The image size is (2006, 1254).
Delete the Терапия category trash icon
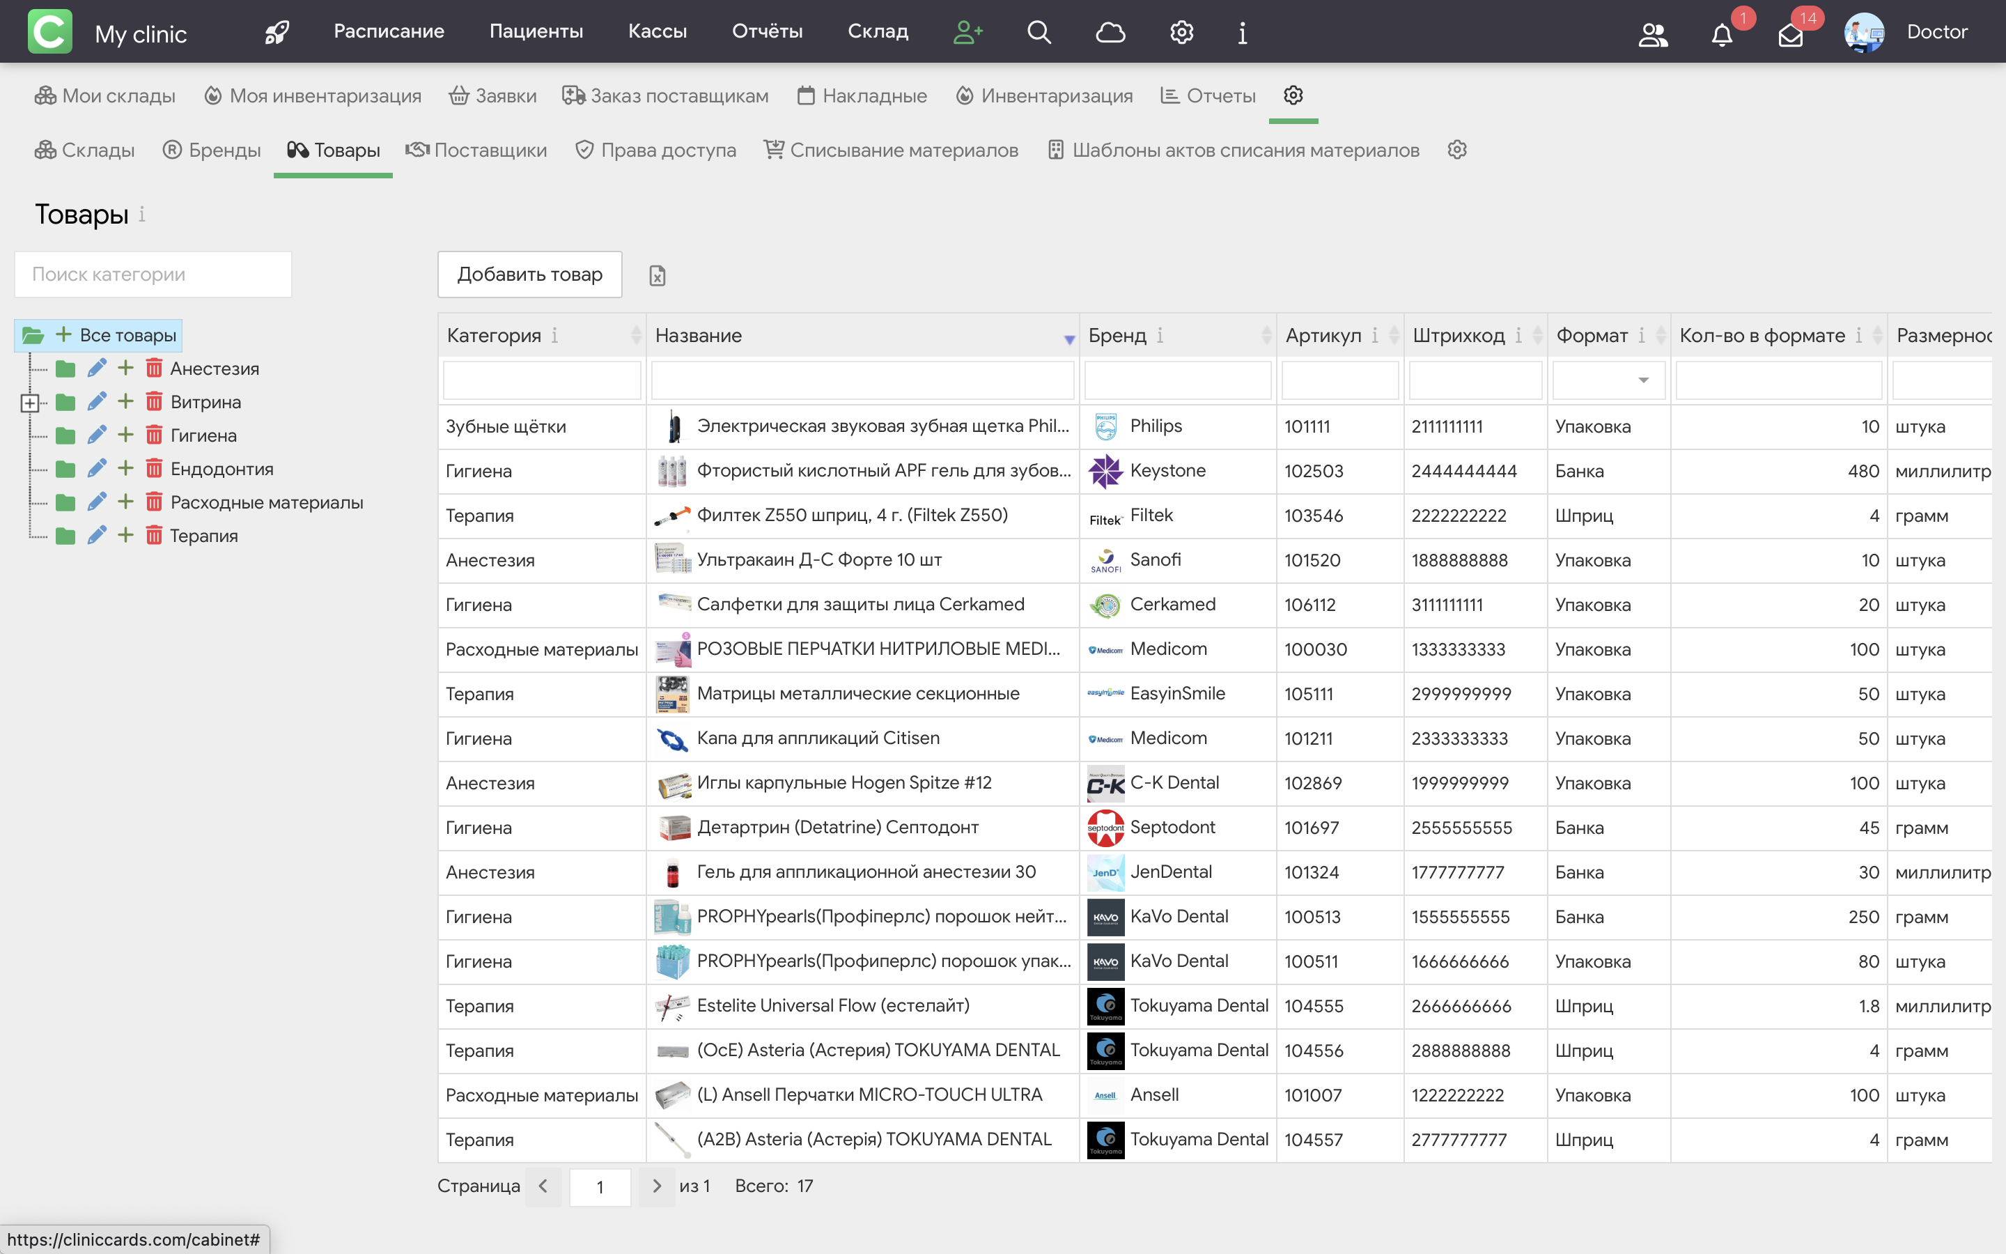(x=154, y=535)
